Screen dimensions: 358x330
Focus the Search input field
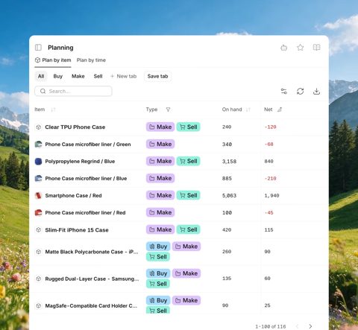tap(73, 91)
